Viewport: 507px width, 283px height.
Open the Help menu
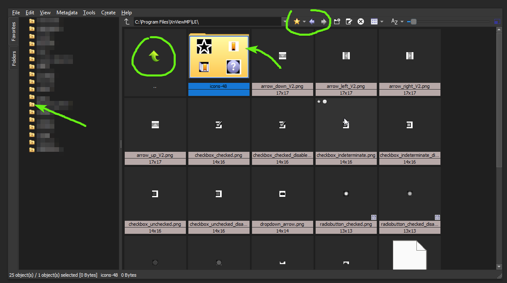click(x=126, y=13)
